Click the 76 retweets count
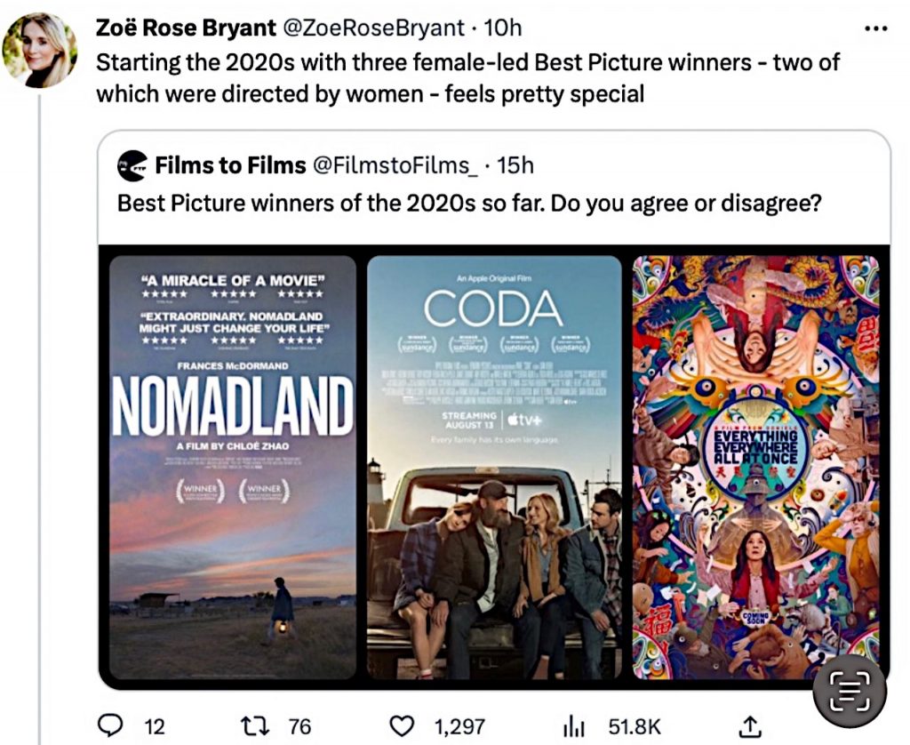This screenshot has height=745, width=910. coord(299,726)
